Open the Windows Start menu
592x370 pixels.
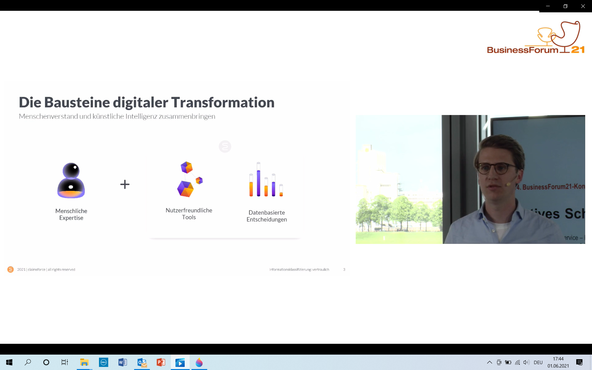[x=9, y=362]
